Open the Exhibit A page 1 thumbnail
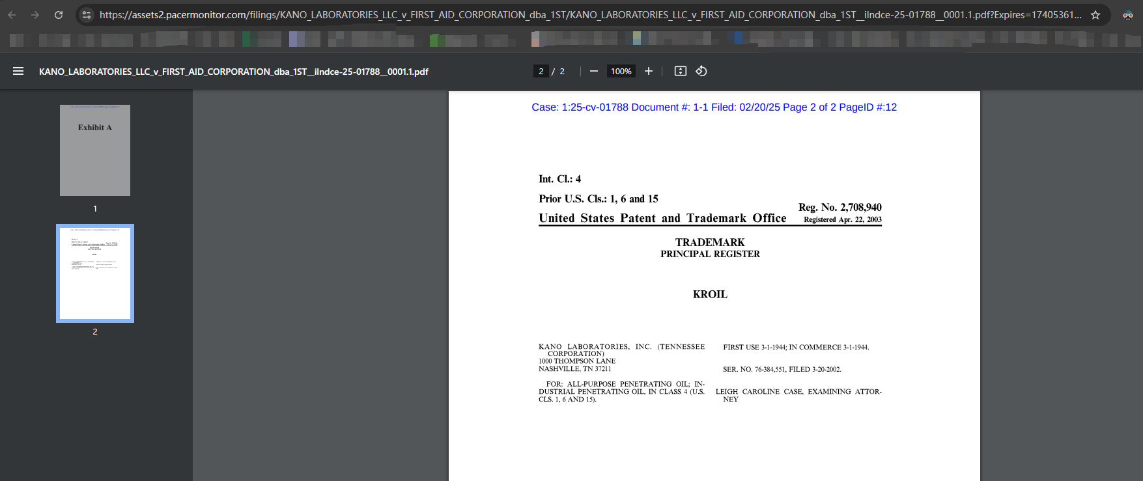Viewport: 1143px width, 481px height. point(95,150)
